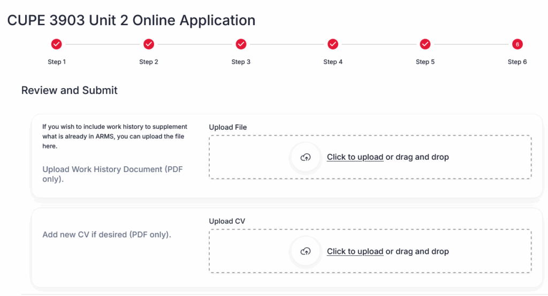Click the cloud upload icon under Upload File
Viewport: 548px width, 296px height.
point(306,158)
